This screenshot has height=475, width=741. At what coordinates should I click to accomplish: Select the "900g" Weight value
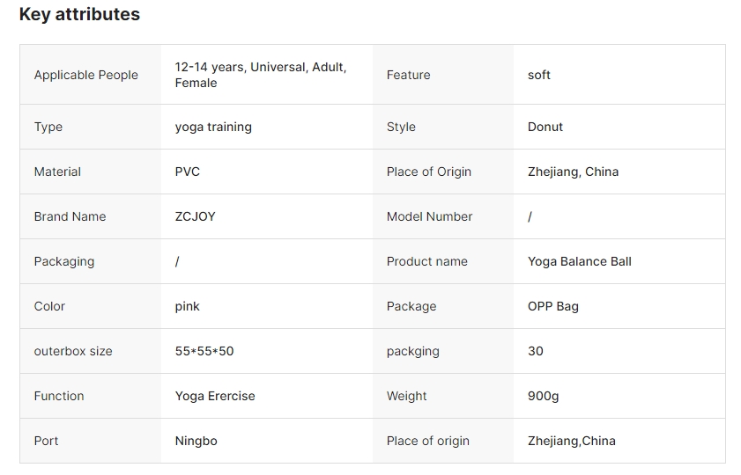click(544, 396)
